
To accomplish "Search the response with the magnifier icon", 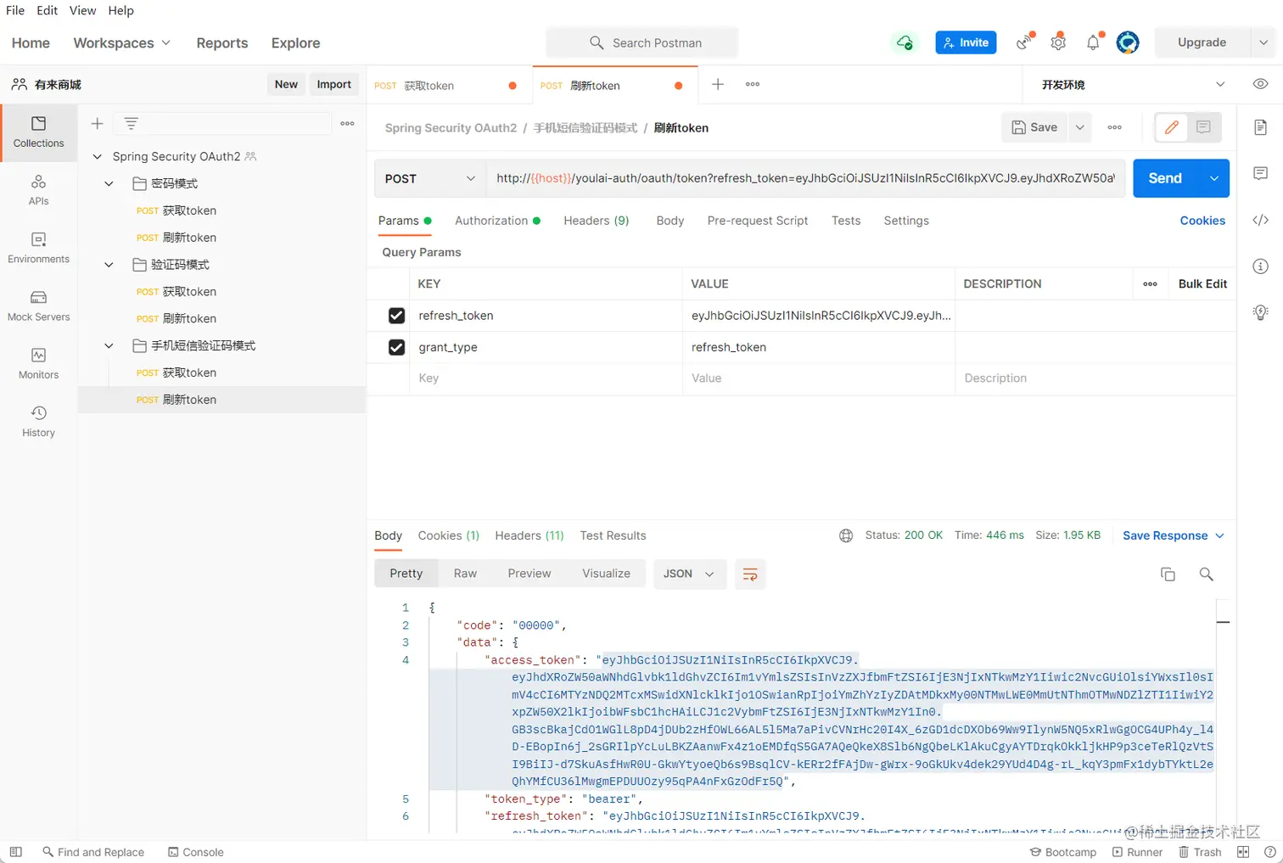I will tap(1206, 574).
